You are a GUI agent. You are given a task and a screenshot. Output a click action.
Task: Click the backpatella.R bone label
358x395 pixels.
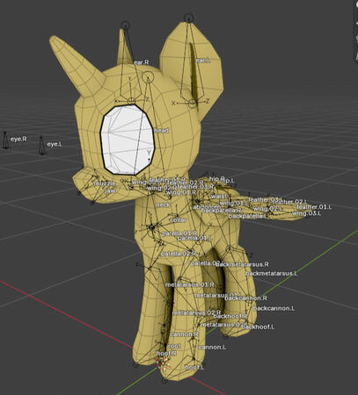(222, 210)
